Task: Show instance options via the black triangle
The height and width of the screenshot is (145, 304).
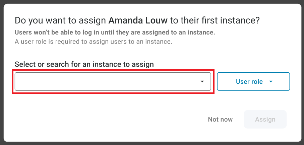Action: [202, 81]
